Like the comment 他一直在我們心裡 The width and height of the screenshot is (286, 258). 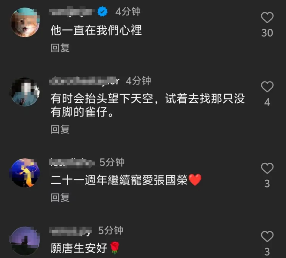[267, 18]
